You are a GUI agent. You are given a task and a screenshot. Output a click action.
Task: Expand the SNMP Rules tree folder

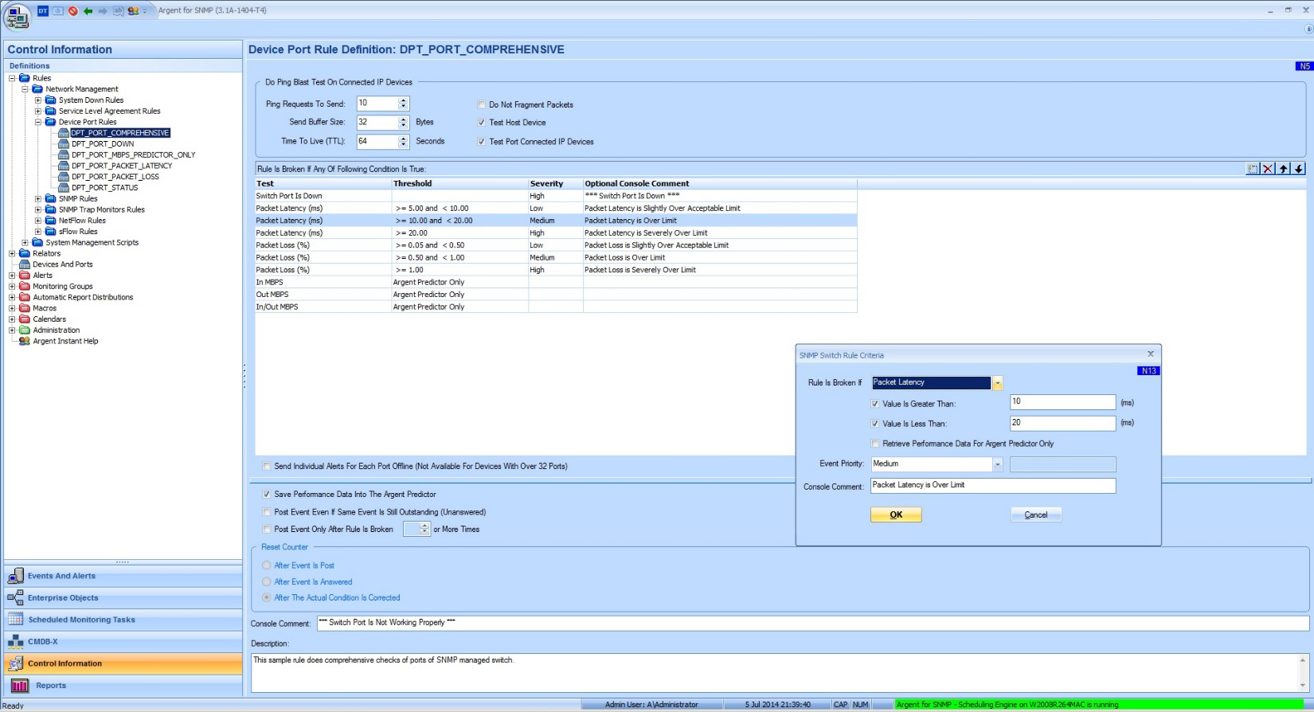pyautogui.click(x=37, y=199)
